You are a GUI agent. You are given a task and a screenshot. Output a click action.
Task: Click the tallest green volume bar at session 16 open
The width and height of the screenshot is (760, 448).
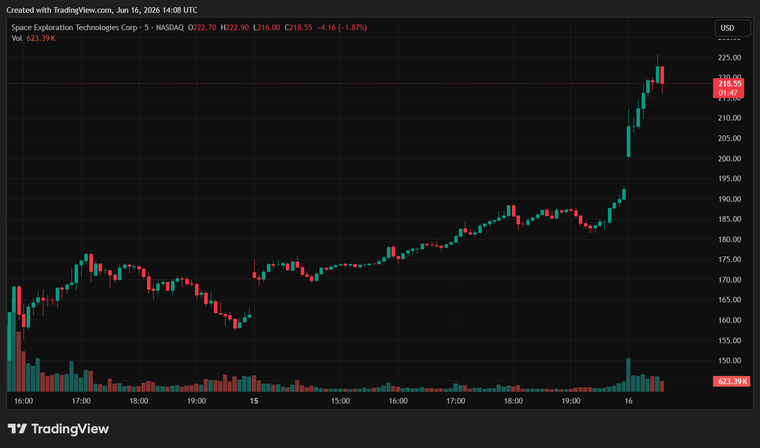(x=628, y=375)
